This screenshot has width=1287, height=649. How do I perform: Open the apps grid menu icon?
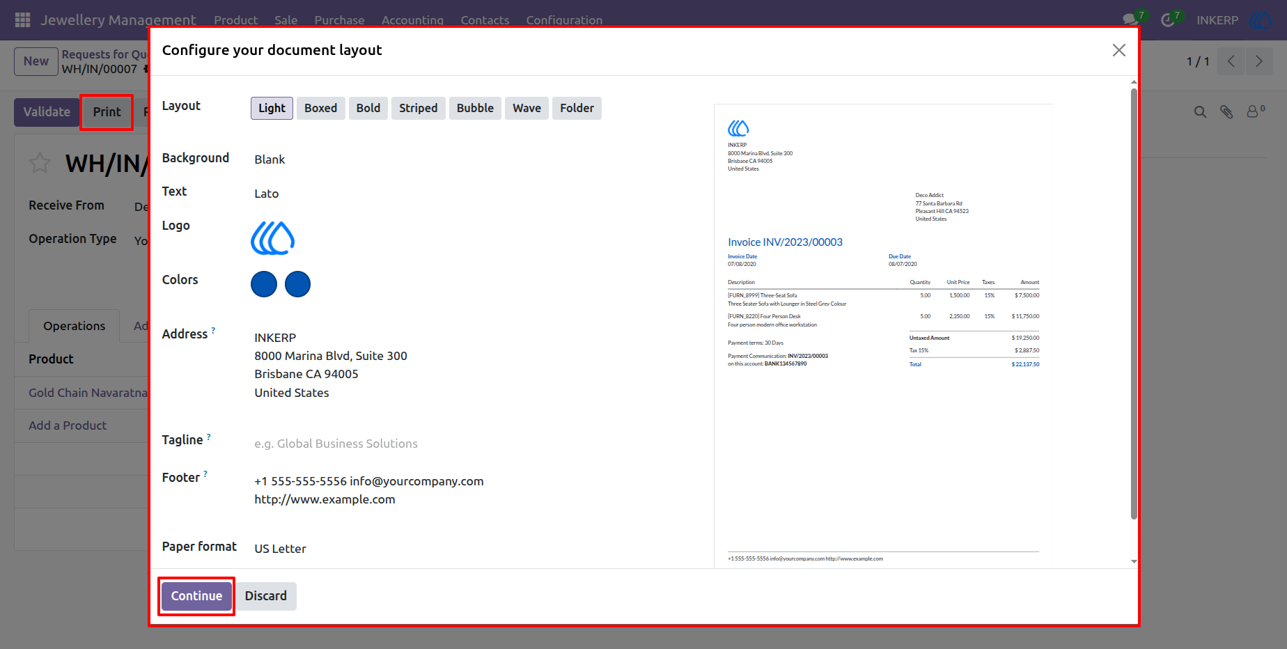click(22, 19)
